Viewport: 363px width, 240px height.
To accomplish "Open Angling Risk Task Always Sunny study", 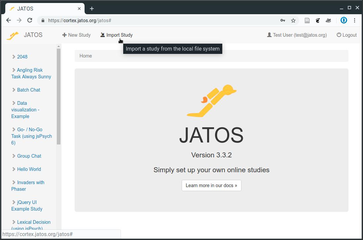I will pyautogui.click(x=31, y=73).
